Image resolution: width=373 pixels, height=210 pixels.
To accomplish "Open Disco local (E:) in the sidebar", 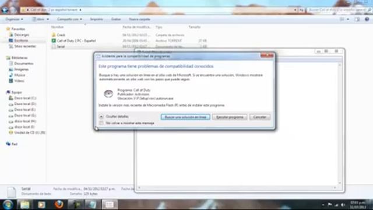I will pyautogui.click(x=25, y=110).
